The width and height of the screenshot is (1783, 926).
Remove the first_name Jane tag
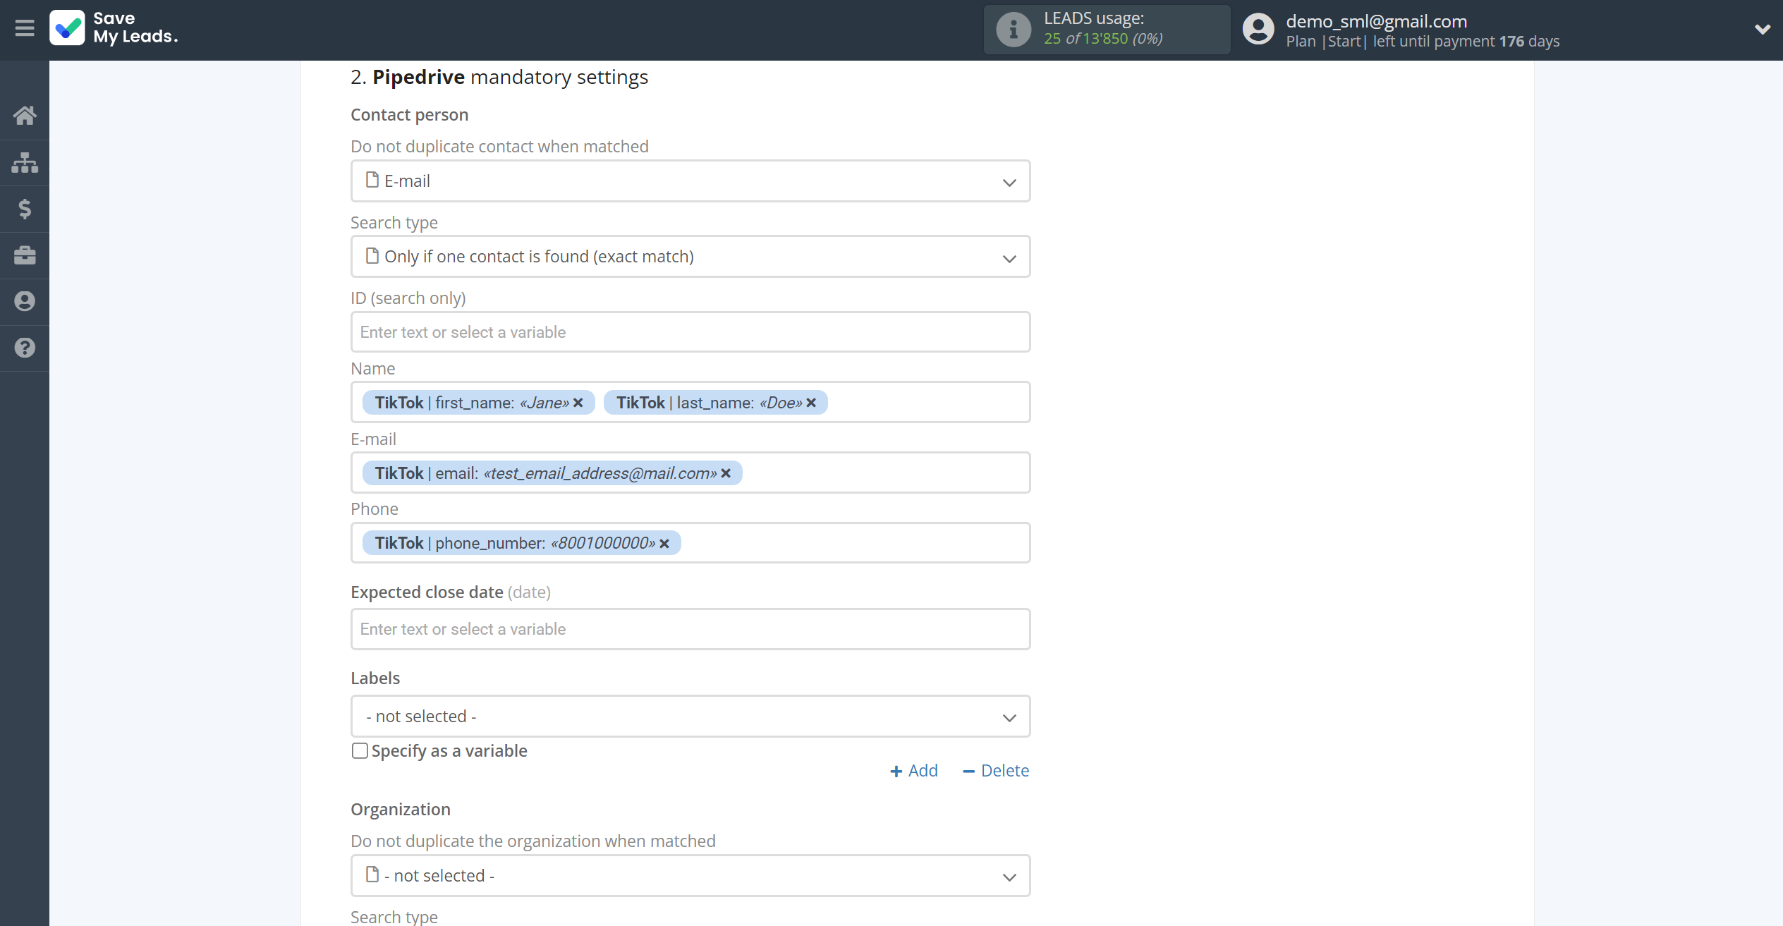(x=578, y=403)
